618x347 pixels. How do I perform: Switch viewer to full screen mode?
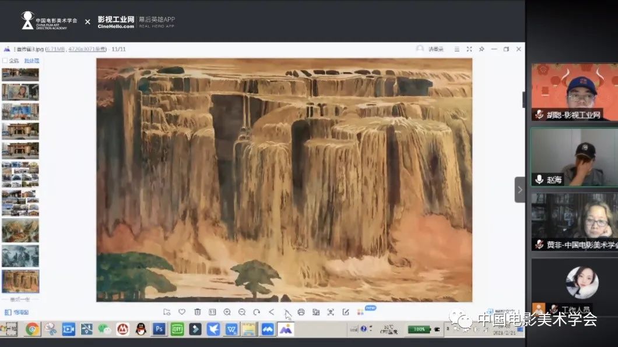point(469,49)
